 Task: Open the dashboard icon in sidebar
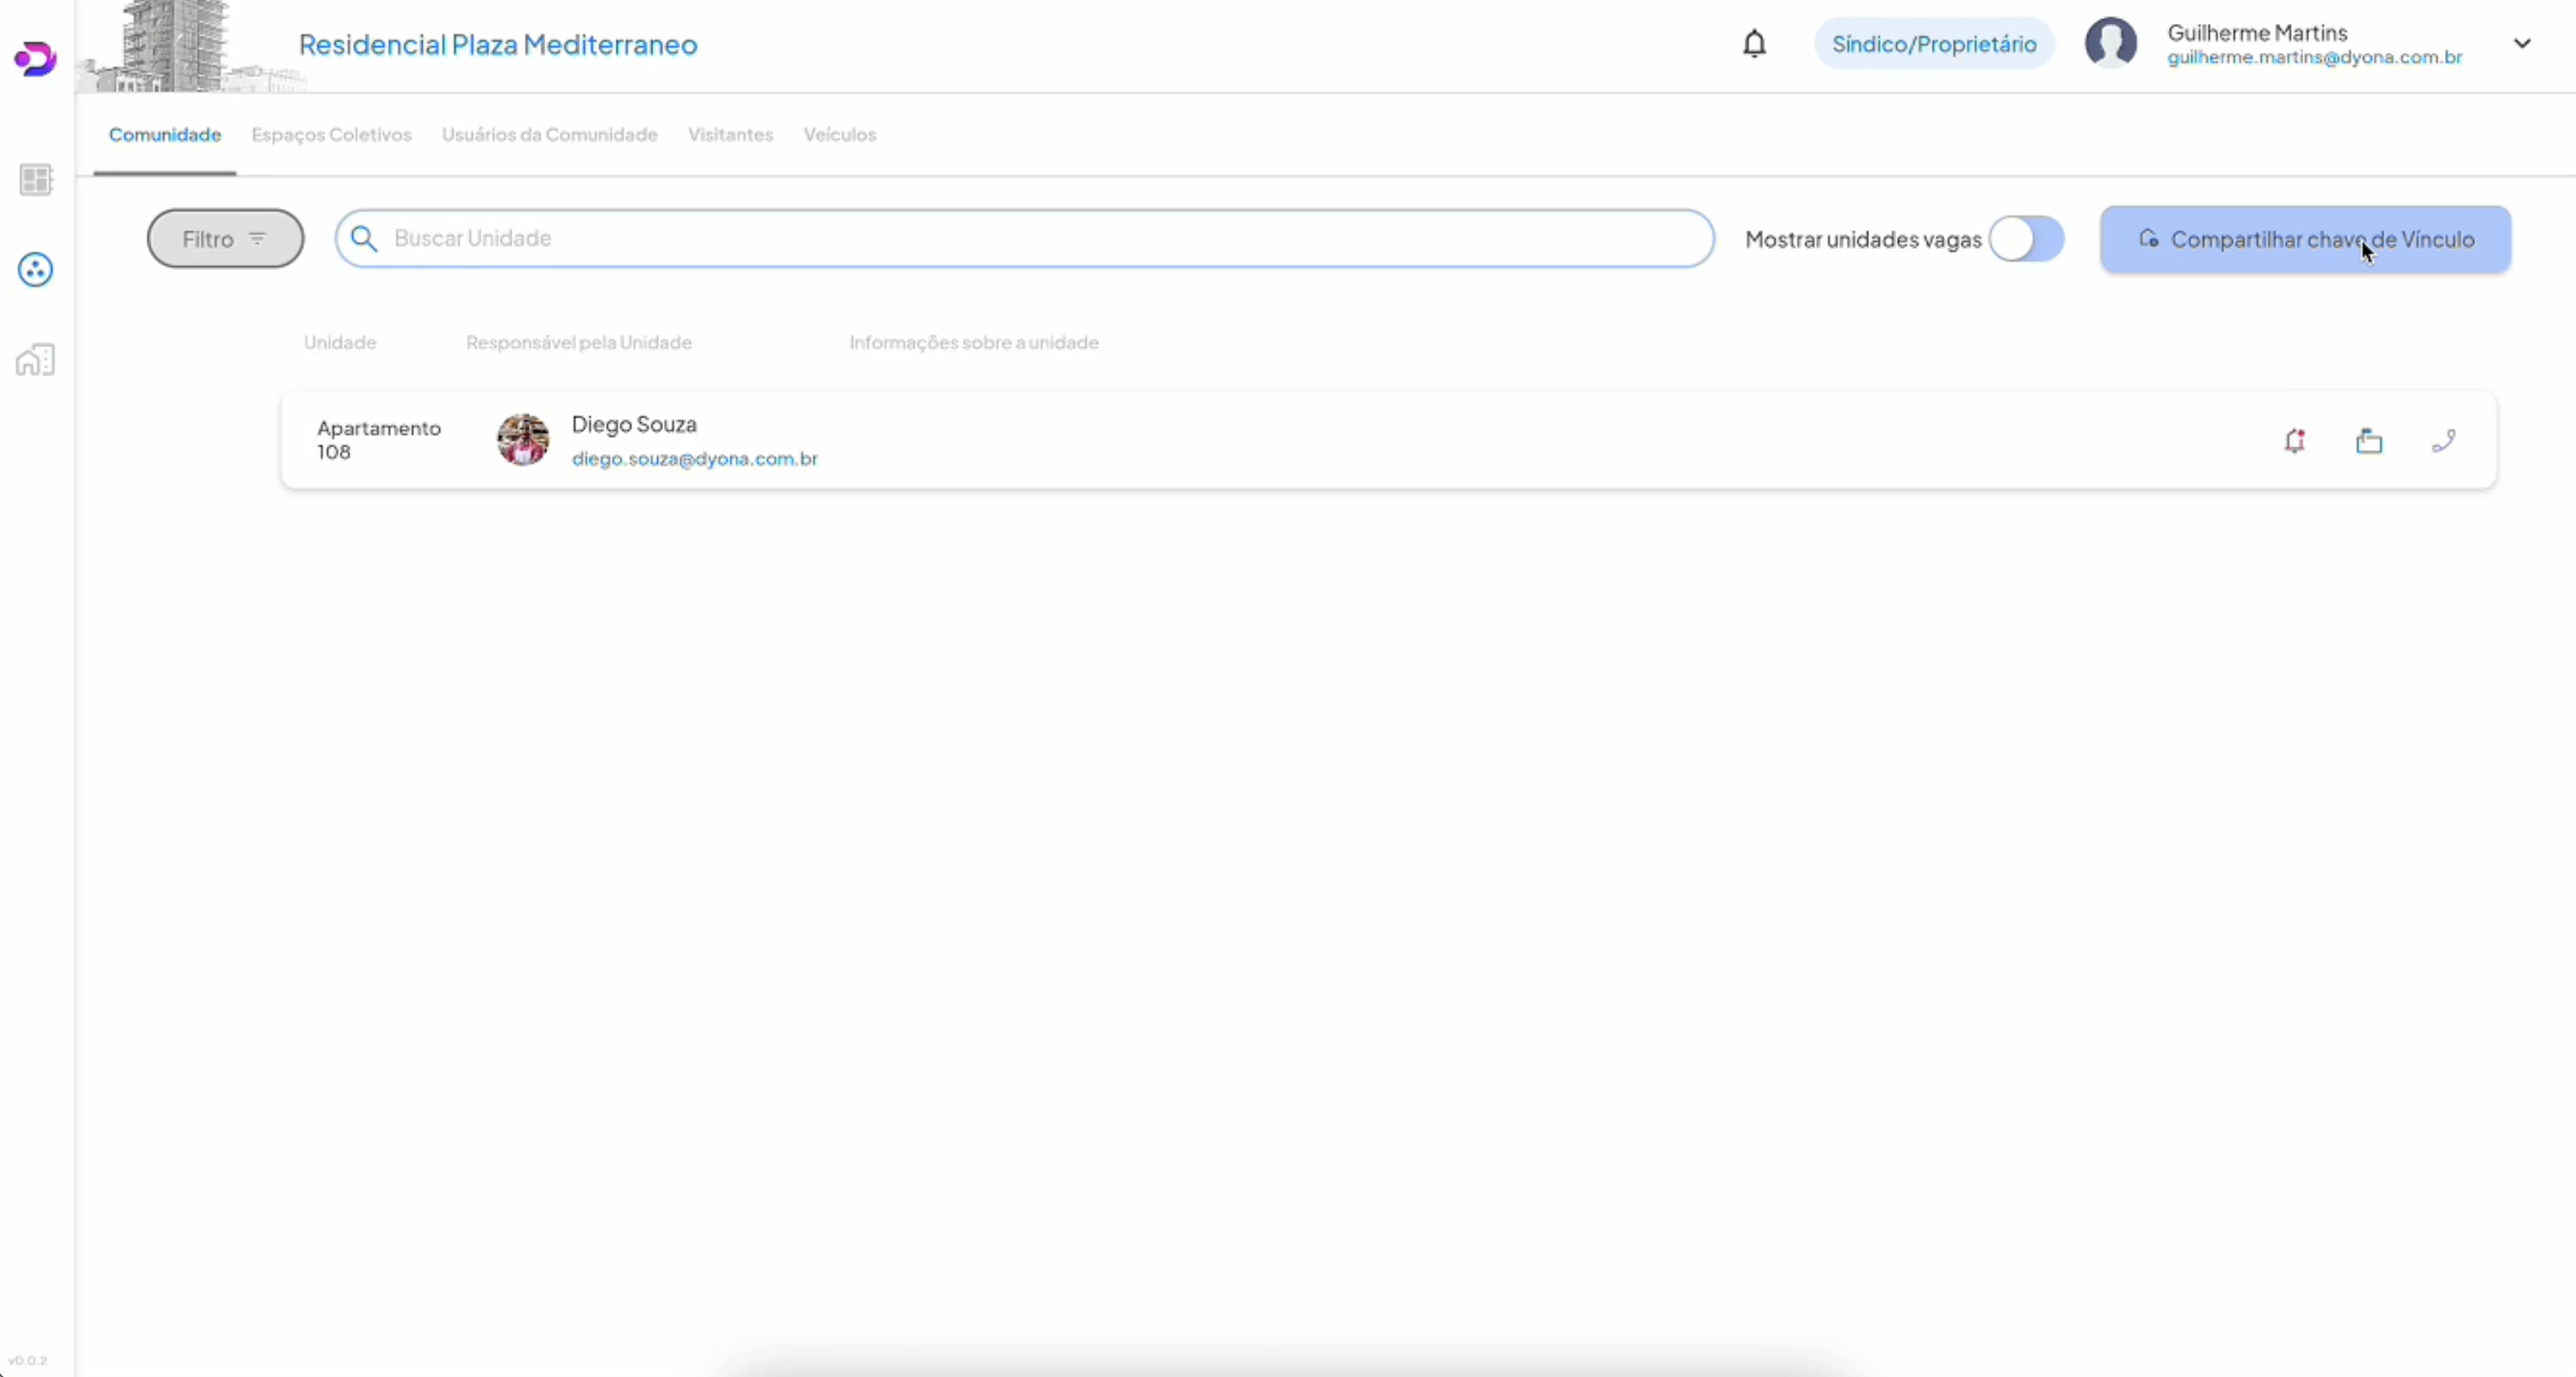(x=36, y=180)
